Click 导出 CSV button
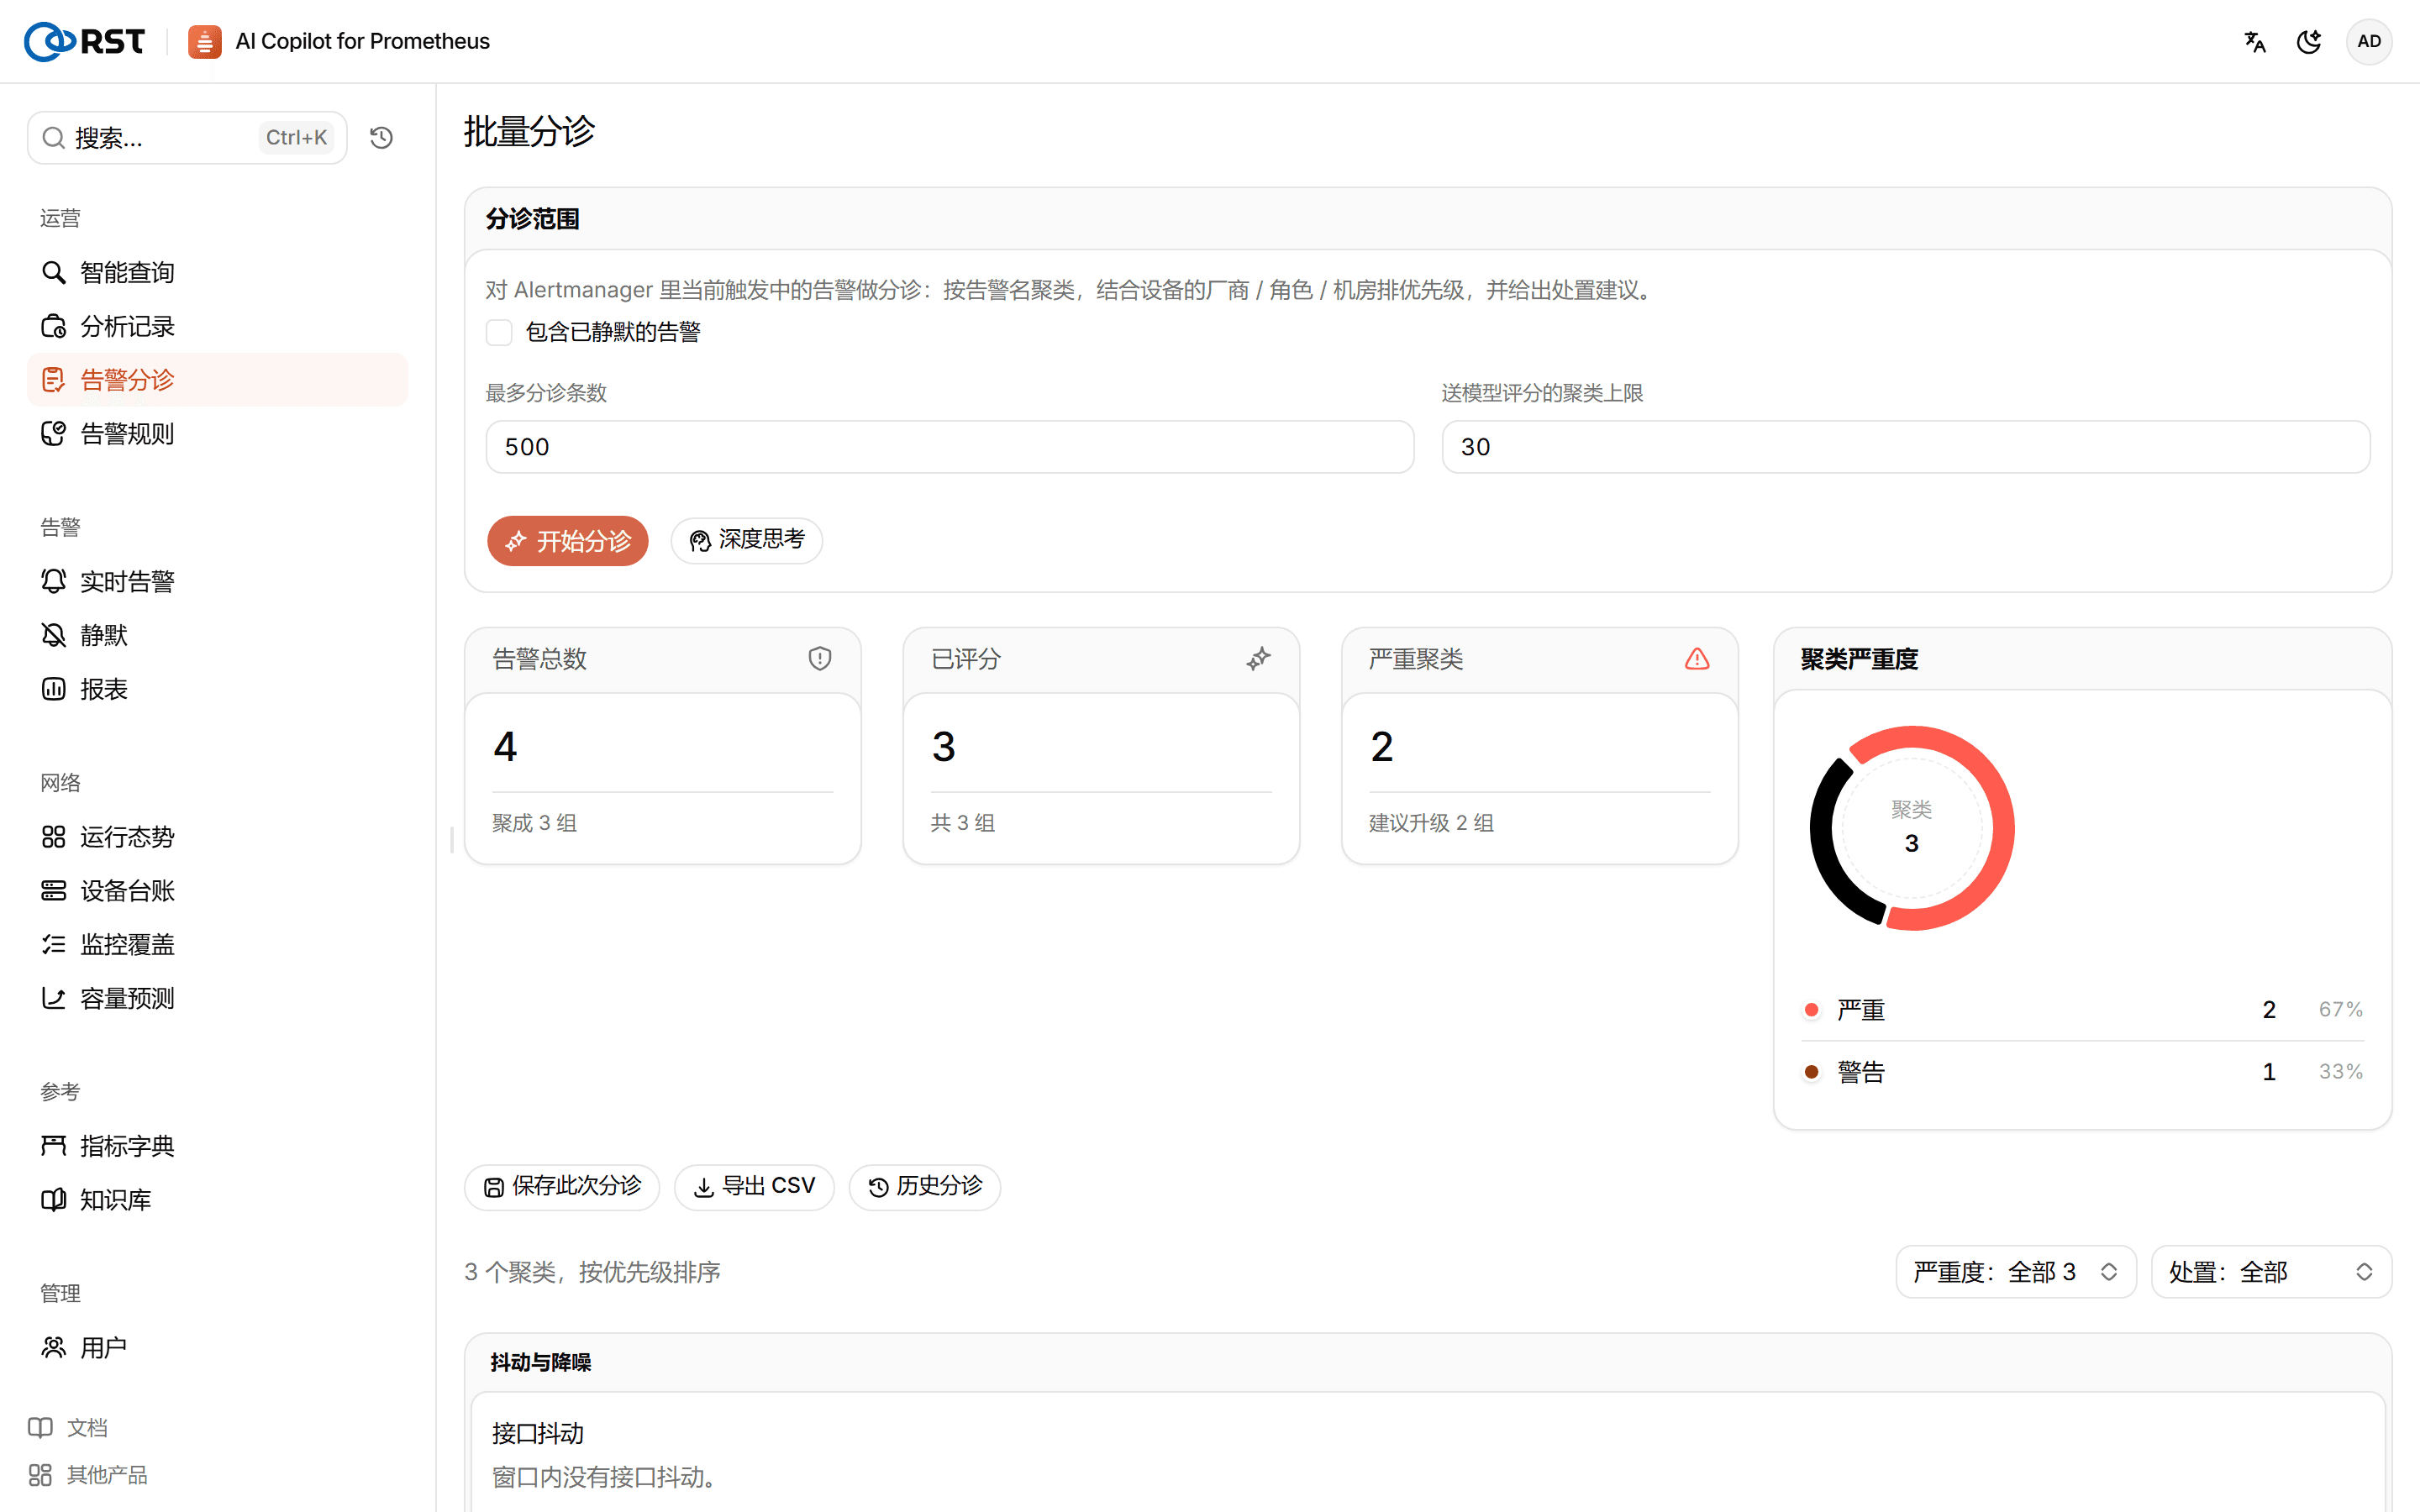The image size is (2420, 1512). click(x=754, y=1187)
